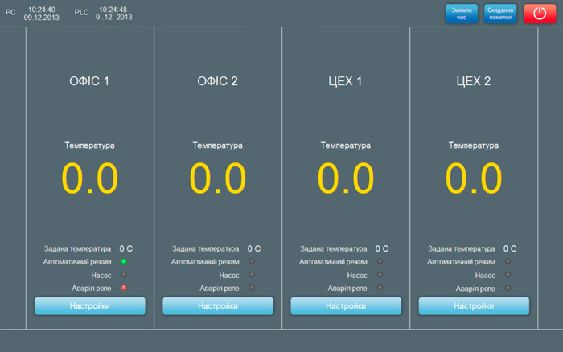Toggle the Автоматичний режим indicator for ЦЕХ 1
This screenshot has width=563, height=352.
point(380,261)
